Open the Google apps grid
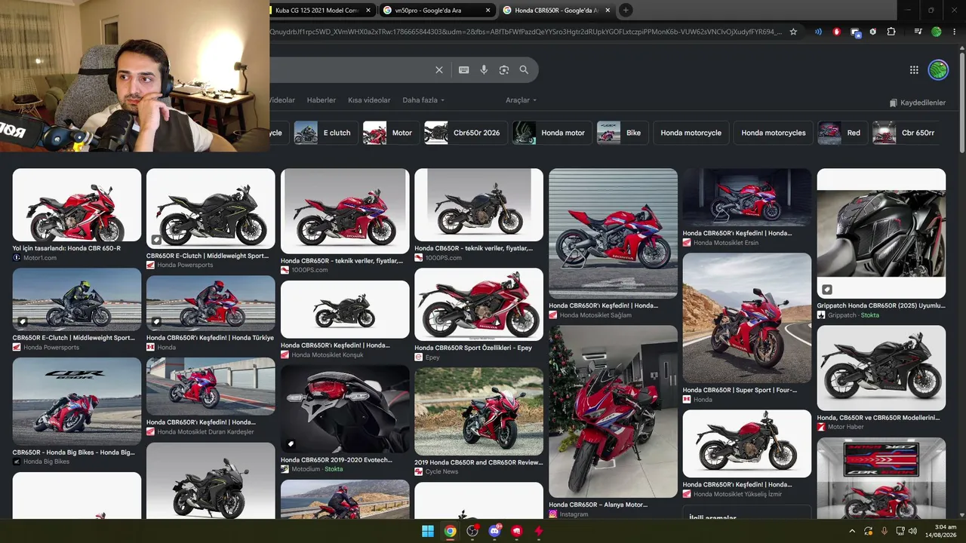Screen dimensions: 966x543 click(914, 70)
